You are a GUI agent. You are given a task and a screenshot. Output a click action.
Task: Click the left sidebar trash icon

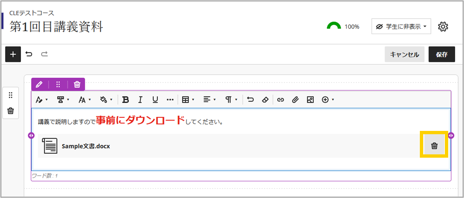10,111
